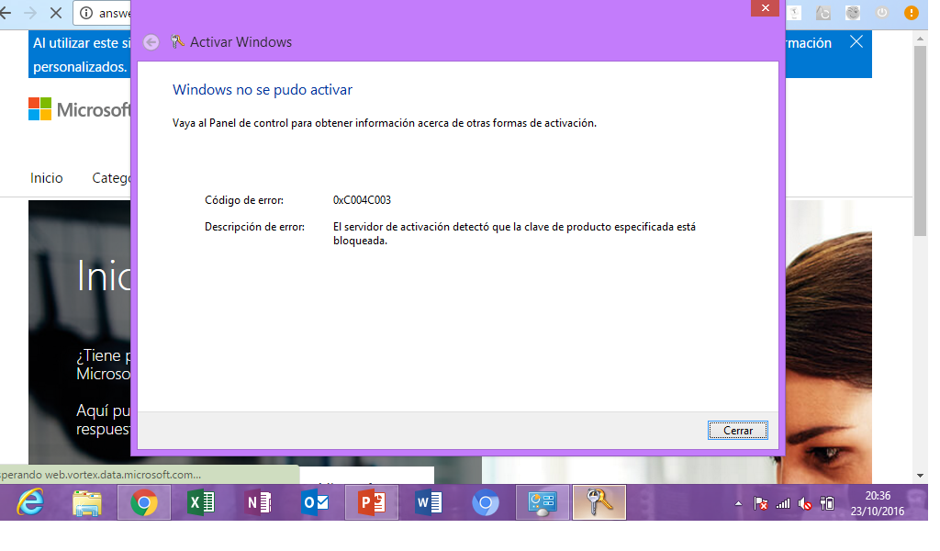Launch Excel from the taskbar
Viewport: 940px width, 551px height.
[201, 502]
